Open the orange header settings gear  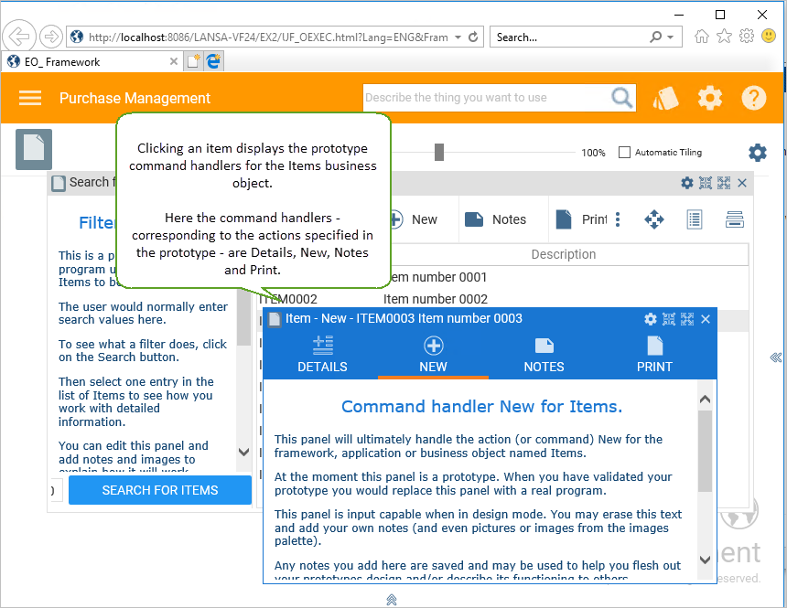tap(710, 98)
